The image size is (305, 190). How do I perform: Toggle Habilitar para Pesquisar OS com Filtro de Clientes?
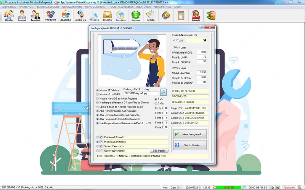pyautogui.click(x=98, y=103)
